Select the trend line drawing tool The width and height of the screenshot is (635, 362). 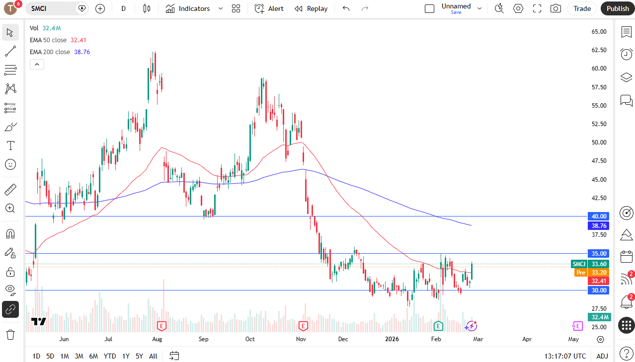click(10, 51)
